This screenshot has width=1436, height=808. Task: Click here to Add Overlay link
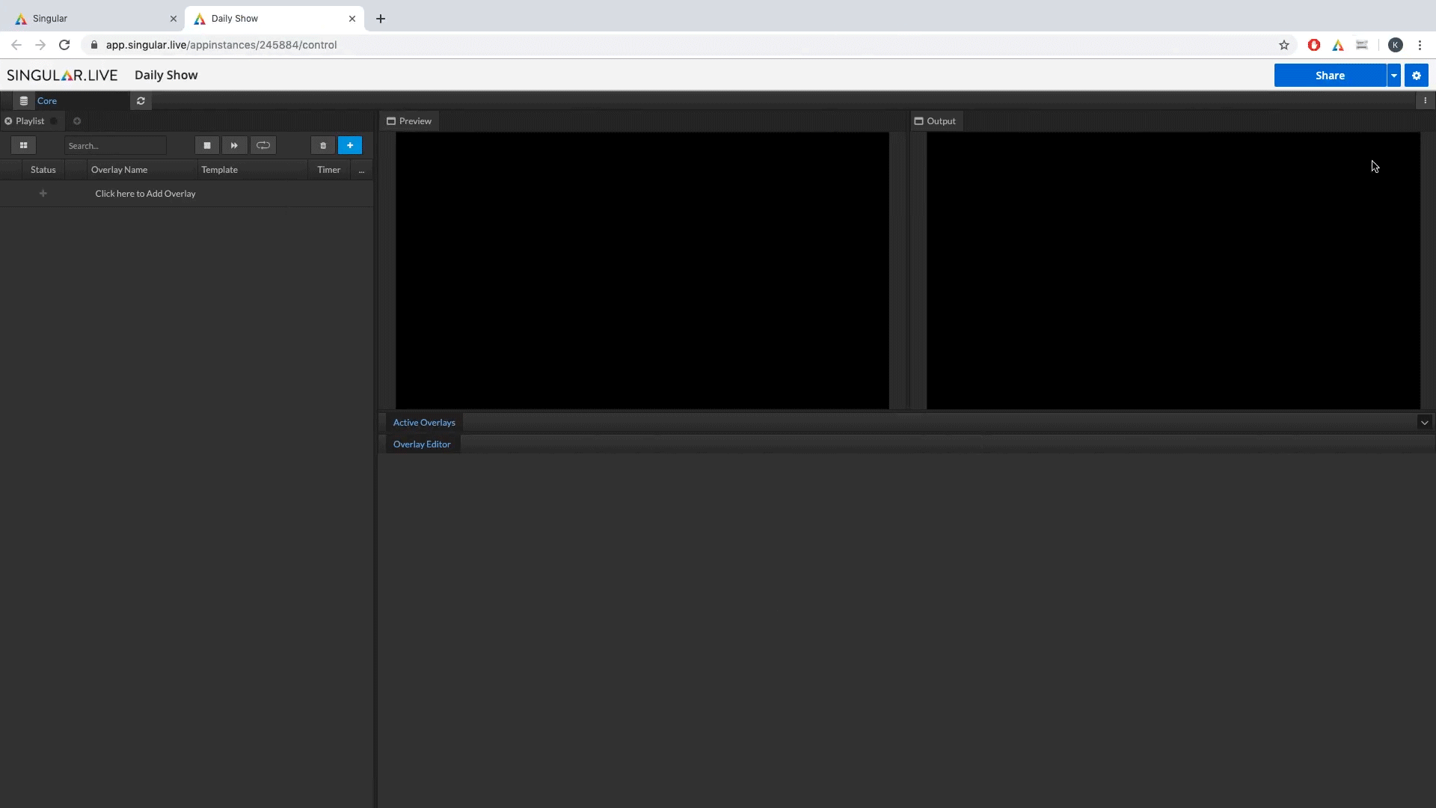point(145,192)
